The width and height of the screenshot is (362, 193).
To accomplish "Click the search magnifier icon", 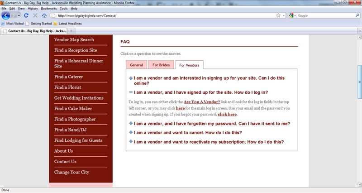I will (x=357, y=15).
